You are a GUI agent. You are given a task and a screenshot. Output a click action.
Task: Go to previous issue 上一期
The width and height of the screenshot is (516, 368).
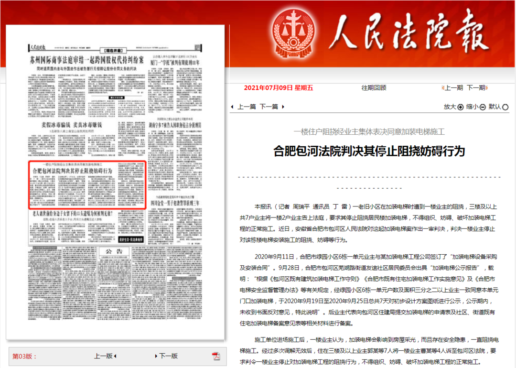tap(453, 87)
